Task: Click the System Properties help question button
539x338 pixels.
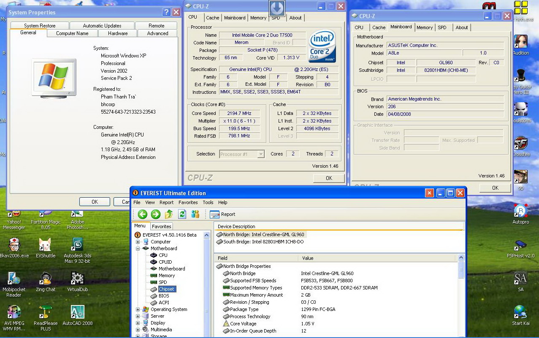Action: pos(167,12)
